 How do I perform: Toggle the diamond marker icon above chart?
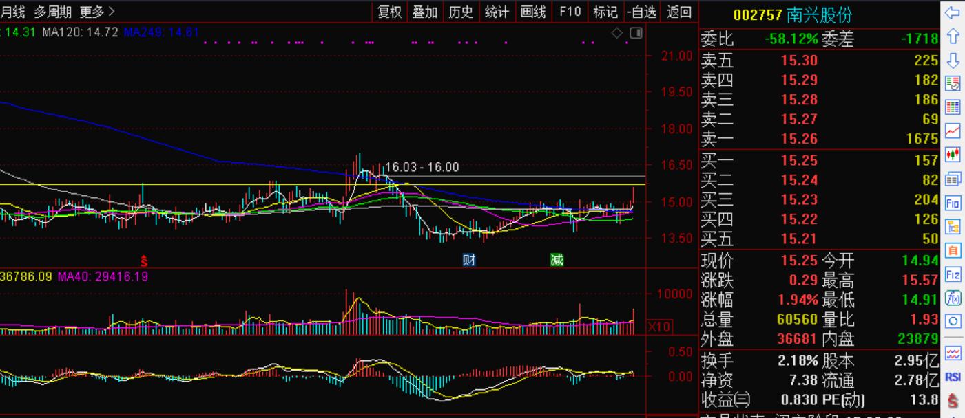(x=617, y=33)
